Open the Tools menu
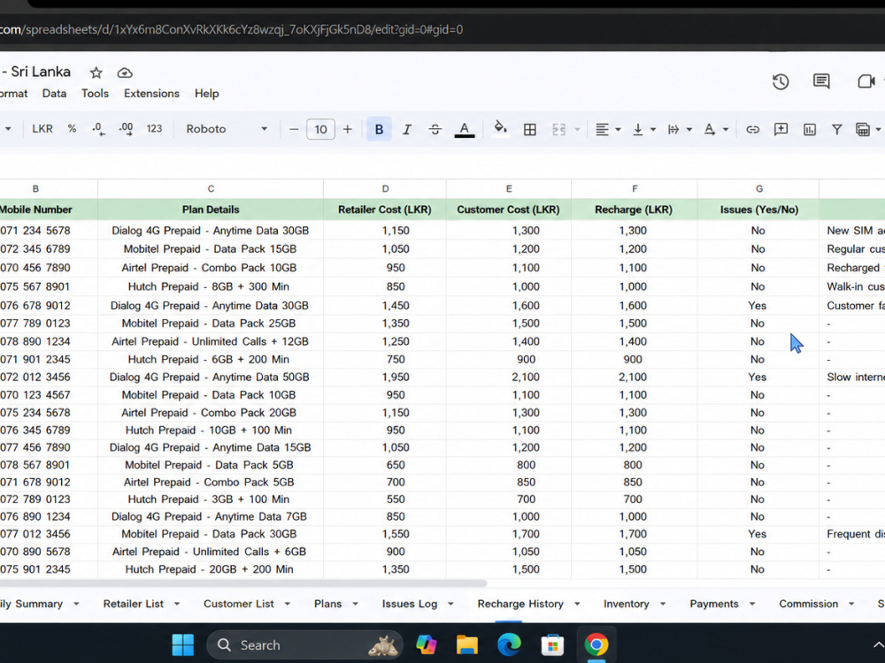This screenshot has width=885, height=663. click(x=95, y=94)
